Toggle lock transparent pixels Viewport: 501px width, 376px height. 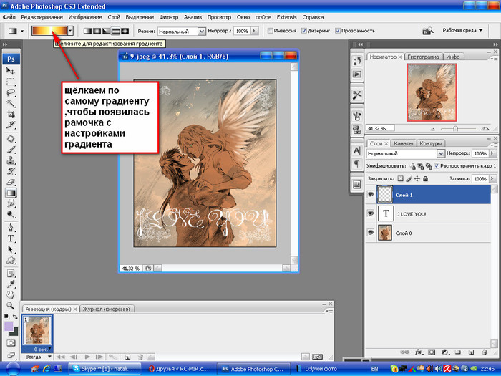(x=400, y=178)
